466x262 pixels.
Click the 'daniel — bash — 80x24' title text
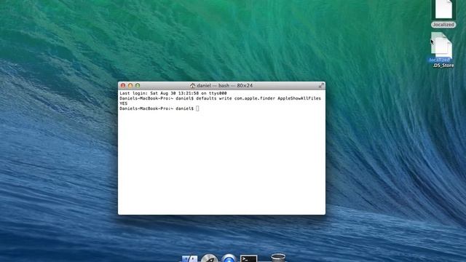coord(225,86)
